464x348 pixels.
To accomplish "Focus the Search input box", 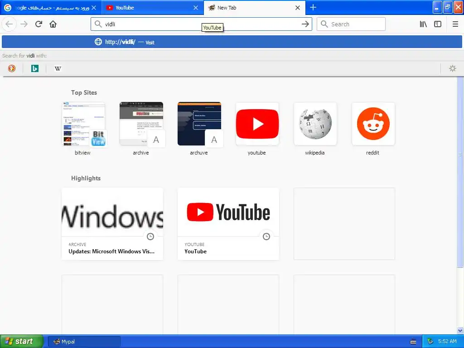I will coord(351,24).
